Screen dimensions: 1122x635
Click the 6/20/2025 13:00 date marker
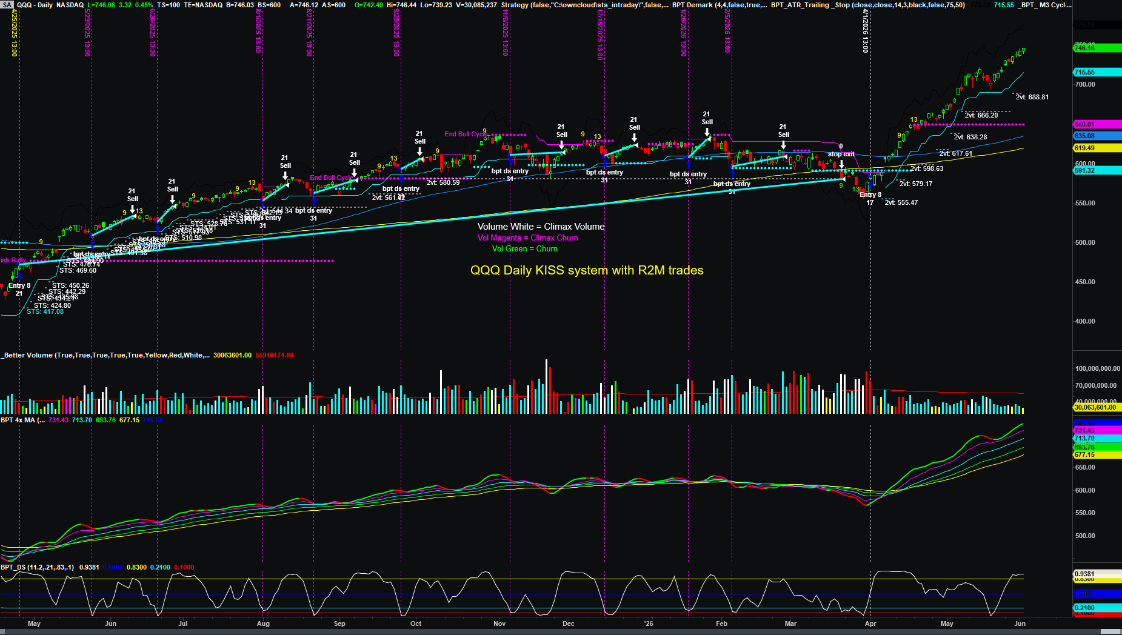tap(153, 33)
